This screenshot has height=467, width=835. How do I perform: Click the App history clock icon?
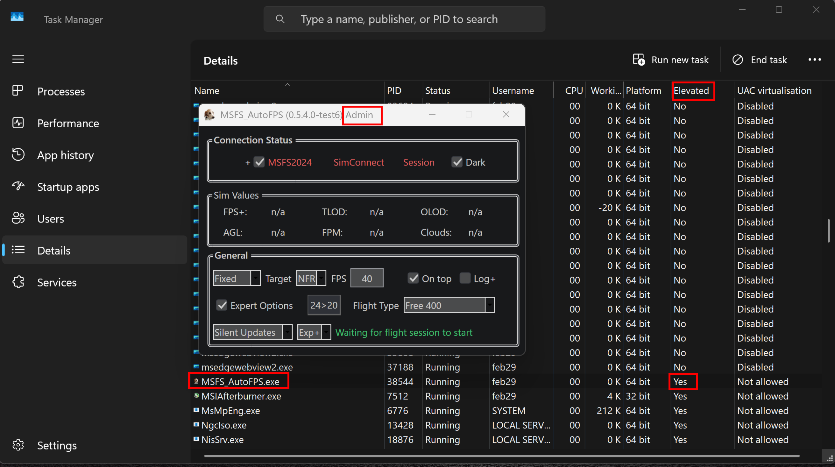pos(18,155)
